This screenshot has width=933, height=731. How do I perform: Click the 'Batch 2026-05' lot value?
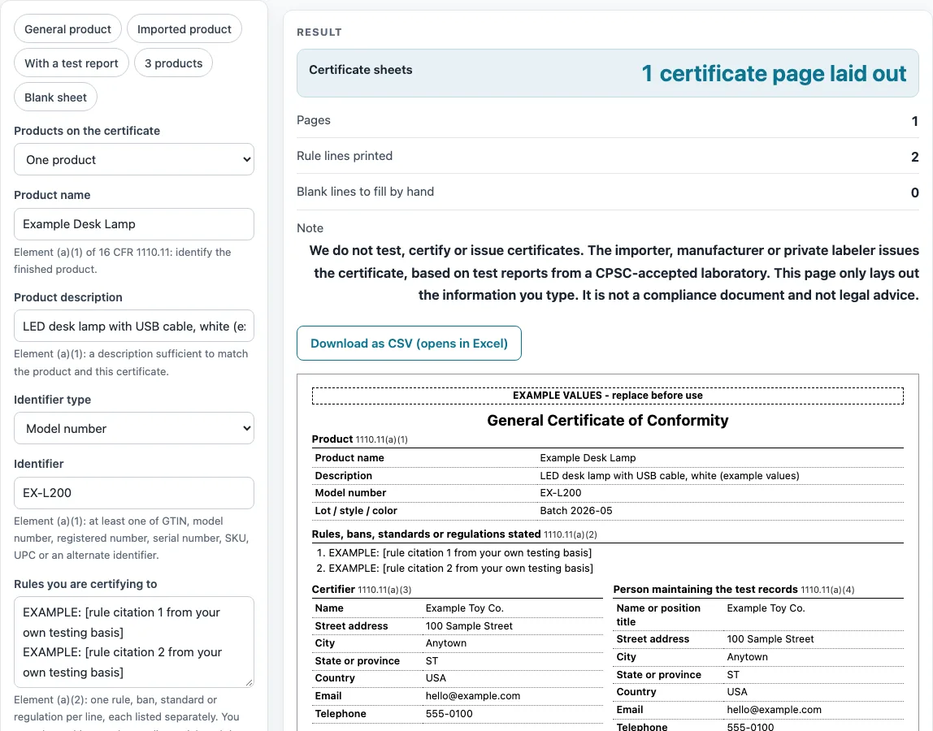tap(576, 511)
